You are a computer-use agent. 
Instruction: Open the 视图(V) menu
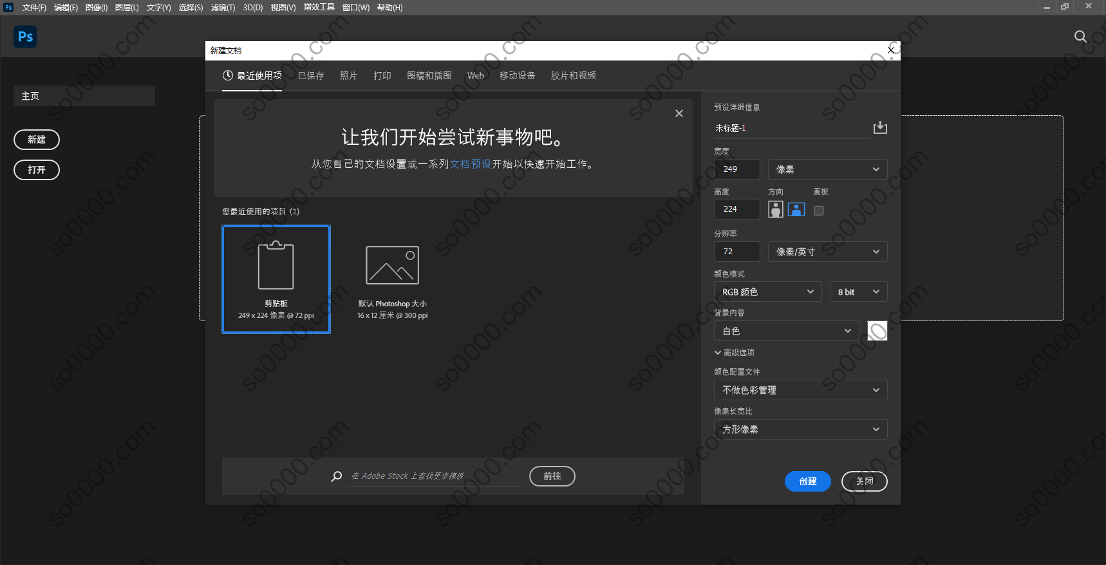point(283,8)
